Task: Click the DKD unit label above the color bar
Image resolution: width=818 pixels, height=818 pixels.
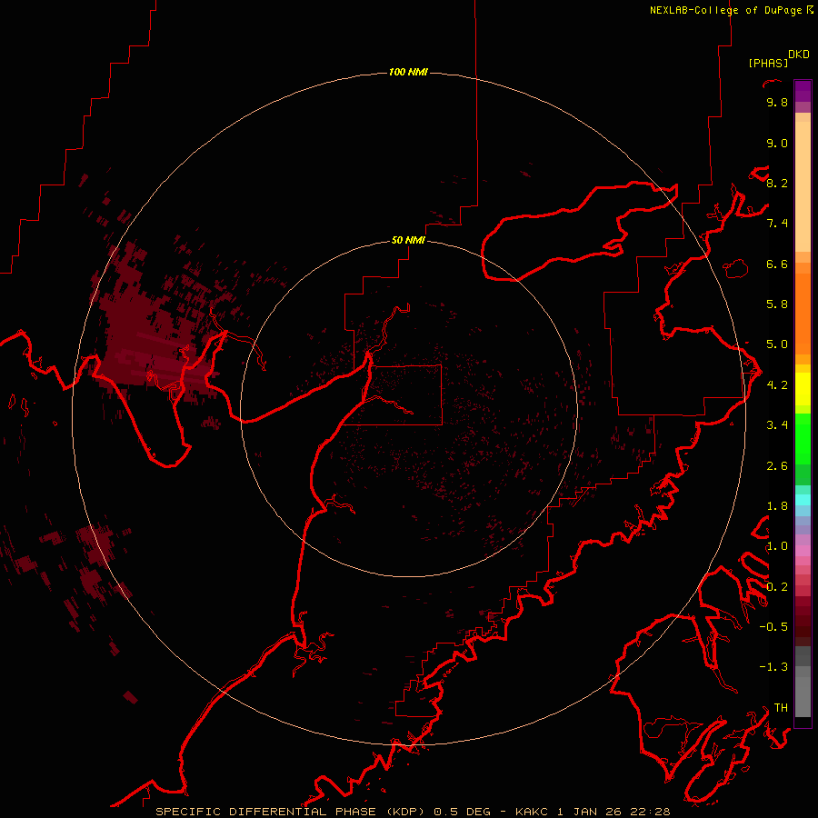Action: (x=799, y=55)
